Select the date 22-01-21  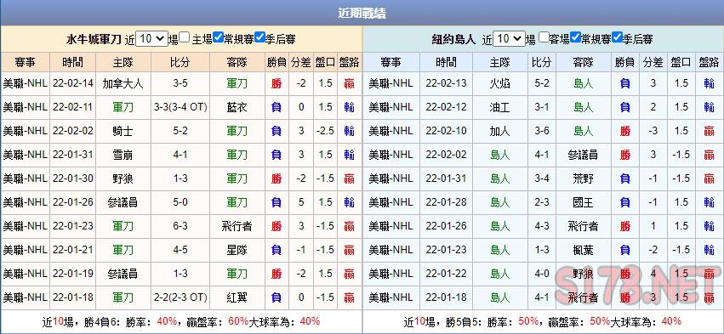[x=73, y=250]
